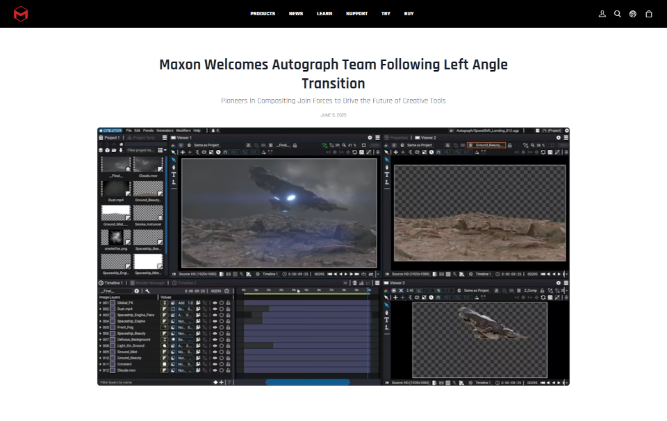
Task: Click the Maxon logo in the header
Action: (20, 14)
